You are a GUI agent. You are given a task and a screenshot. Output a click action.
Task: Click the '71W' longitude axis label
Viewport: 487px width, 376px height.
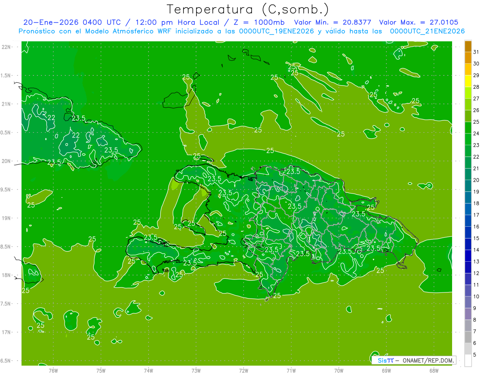click(291, 371)
